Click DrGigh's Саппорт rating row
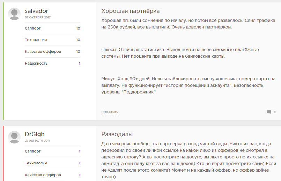 tap(52, 151)
